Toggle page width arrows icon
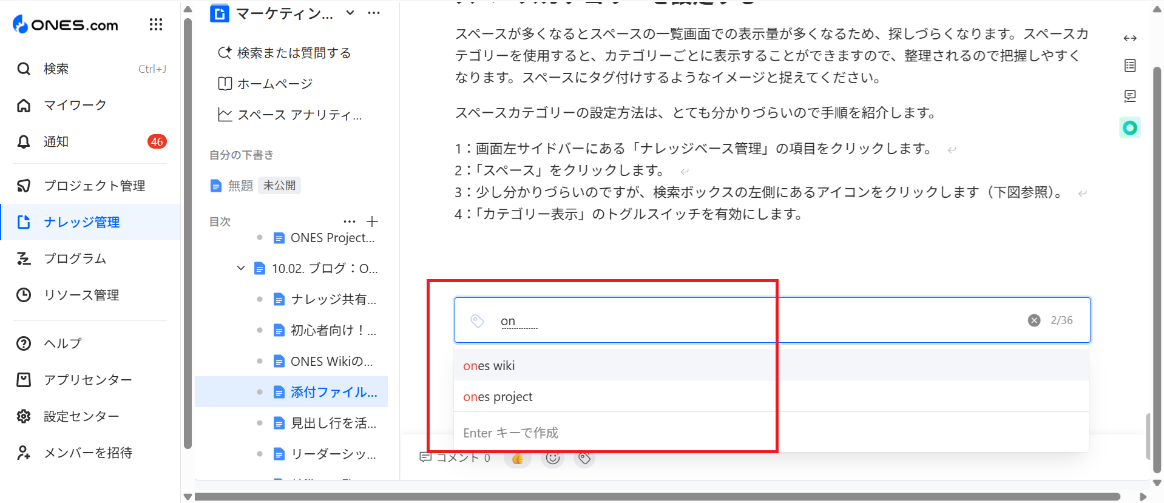1164x503 pixels. tap(1130, 38)
